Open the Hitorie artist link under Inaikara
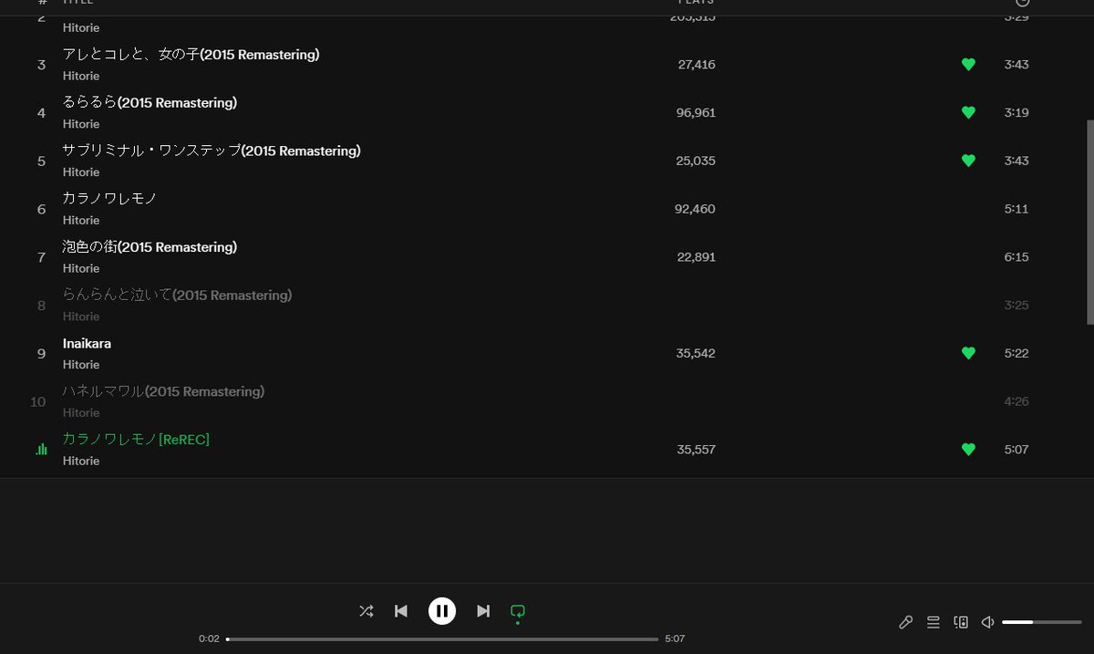Image resolution: width=1094 pixels, height=654 pixels. (81, 365)
